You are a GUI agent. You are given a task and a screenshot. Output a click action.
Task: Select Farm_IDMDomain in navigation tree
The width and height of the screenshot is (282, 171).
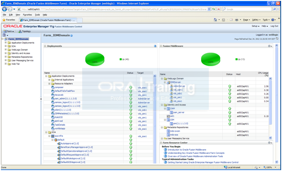point(18,39)
